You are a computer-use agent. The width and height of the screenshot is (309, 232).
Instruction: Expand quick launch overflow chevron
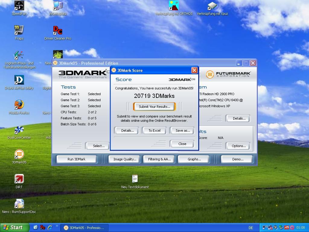pyautogui.click(x=57, y=226)
